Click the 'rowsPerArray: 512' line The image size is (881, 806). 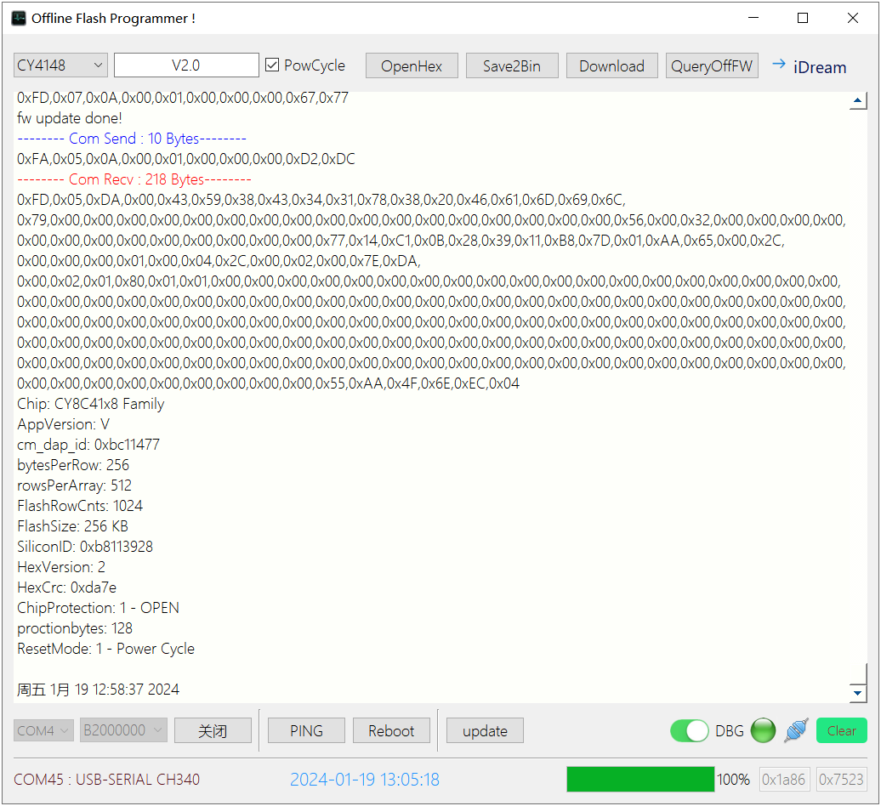coord(74,485)
